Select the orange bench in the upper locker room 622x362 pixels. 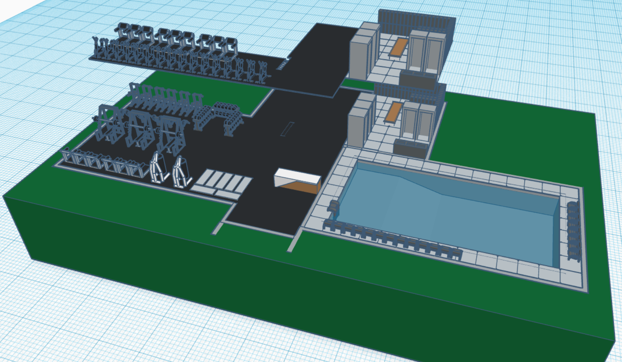[398, 47]
